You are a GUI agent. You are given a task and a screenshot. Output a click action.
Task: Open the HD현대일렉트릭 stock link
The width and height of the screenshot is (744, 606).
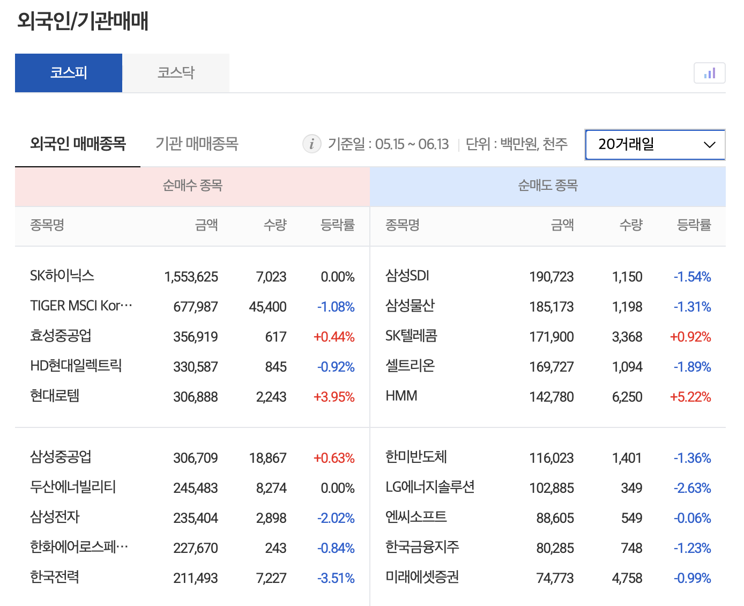pyautogui.click(x=76, y=366)
